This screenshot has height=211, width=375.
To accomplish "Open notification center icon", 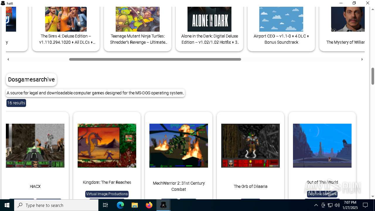I will (x=366, y=205).
